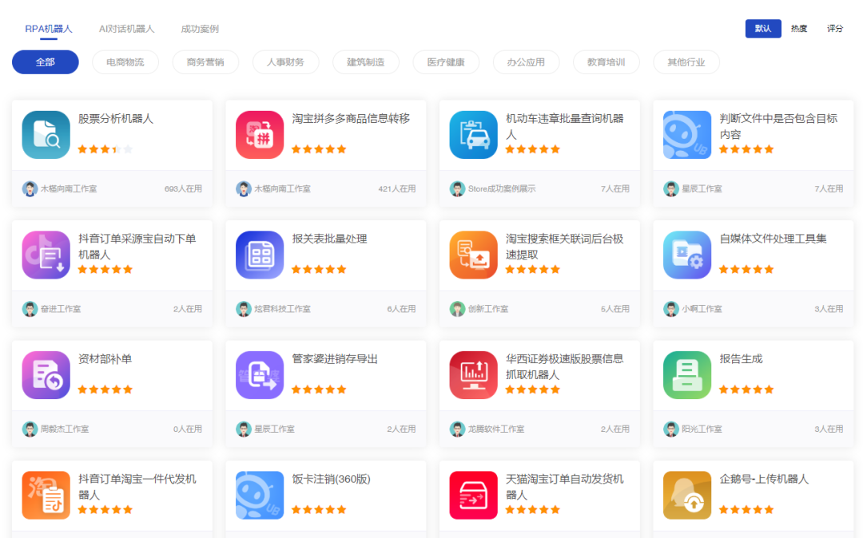Filter by 办公应用 category

526,62
